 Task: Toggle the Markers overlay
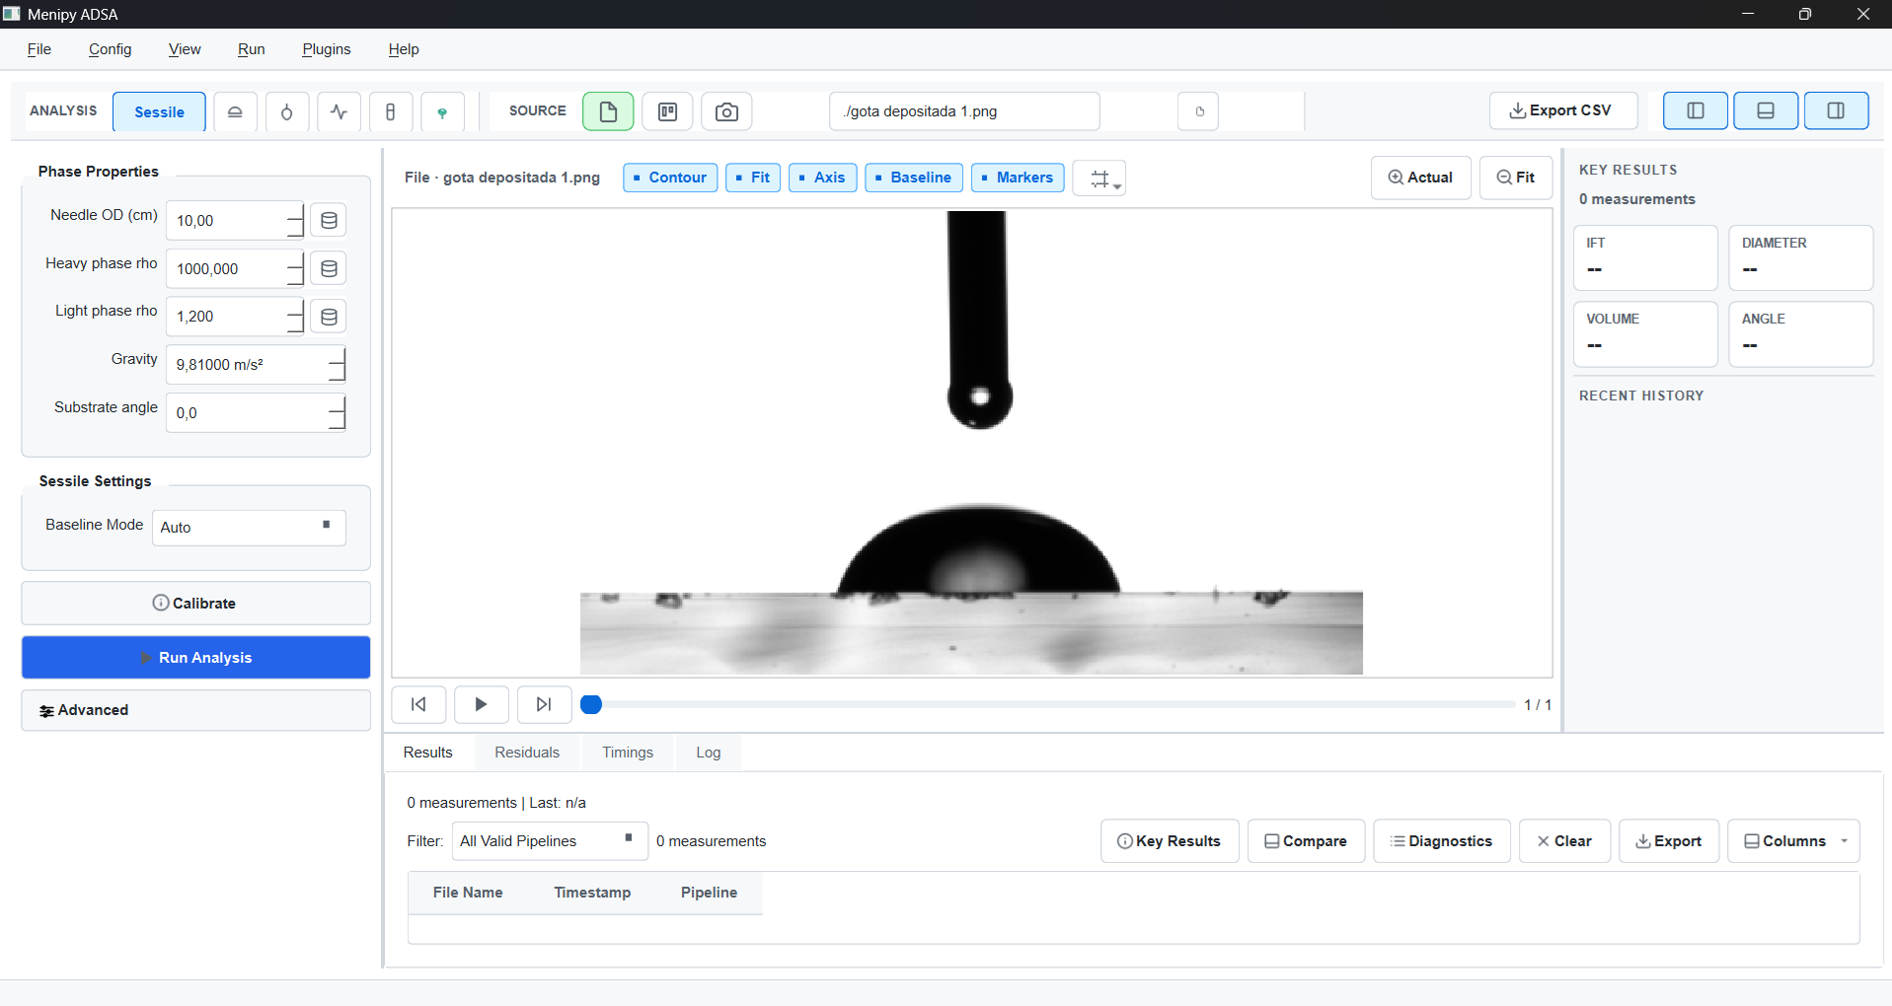[x=1018, y=178]
